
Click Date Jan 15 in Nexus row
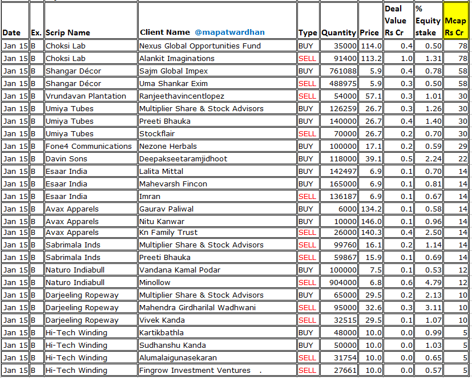[15, 46]
